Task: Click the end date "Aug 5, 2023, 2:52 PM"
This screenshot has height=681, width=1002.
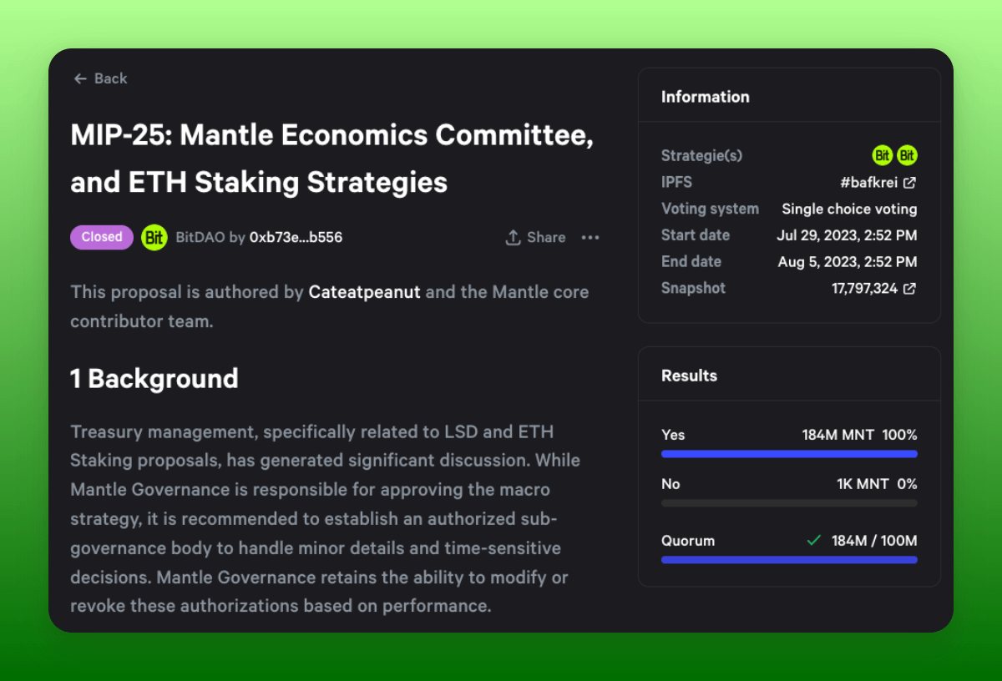Action: click(x=848, y=262)
